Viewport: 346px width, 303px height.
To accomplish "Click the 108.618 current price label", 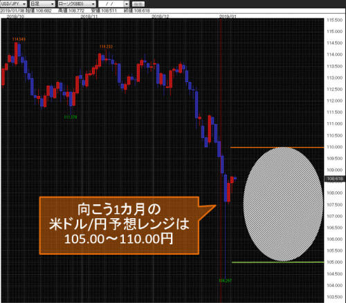I will (x=335, y=179).
